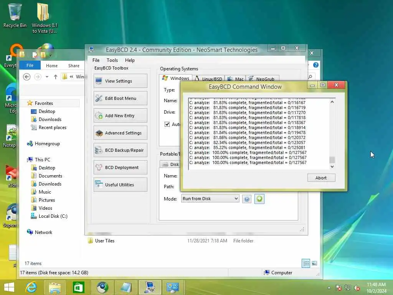The image size is (393, 295).
Task: Select Network in navigation pane
Action: [x=43, y=232]
